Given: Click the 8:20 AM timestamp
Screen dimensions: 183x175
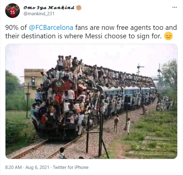Looking at the screenshot, I should pyautogui.click(x=13, y=167).
